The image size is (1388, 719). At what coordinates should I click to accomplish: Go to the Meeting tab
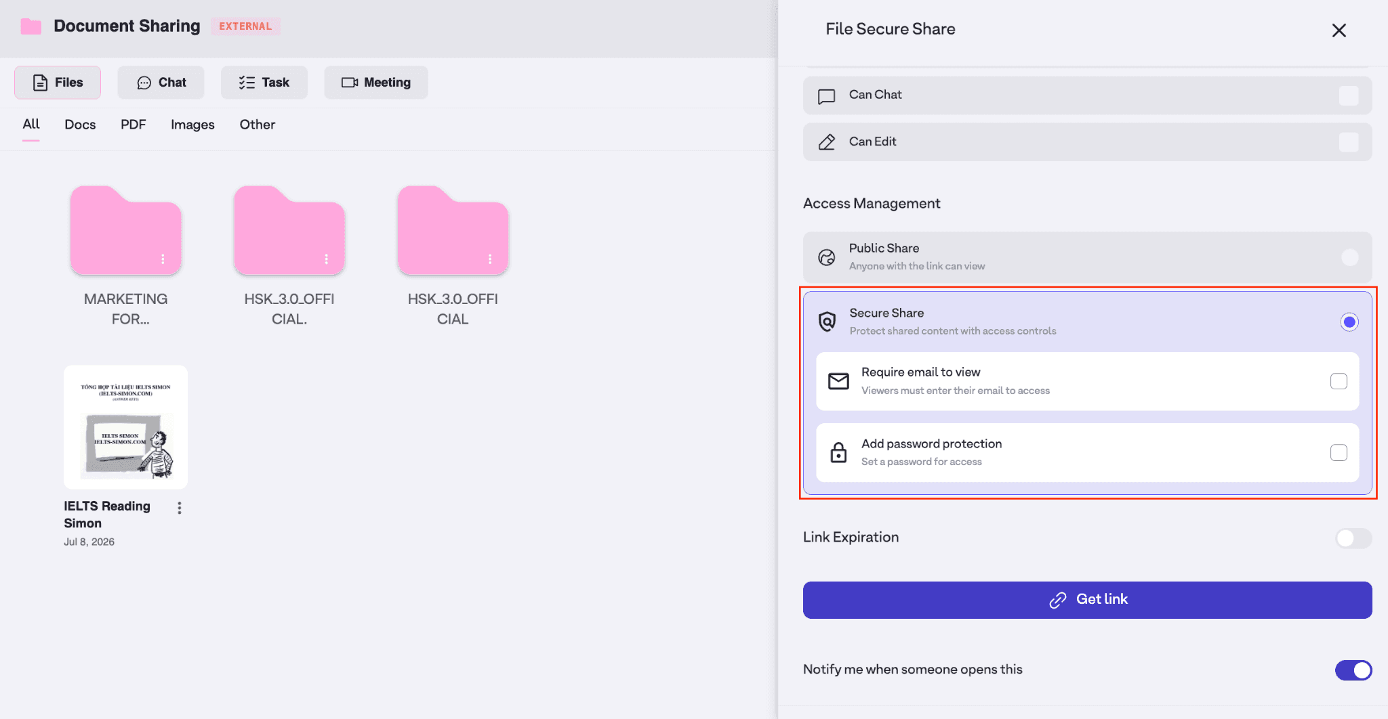point(375,83)
